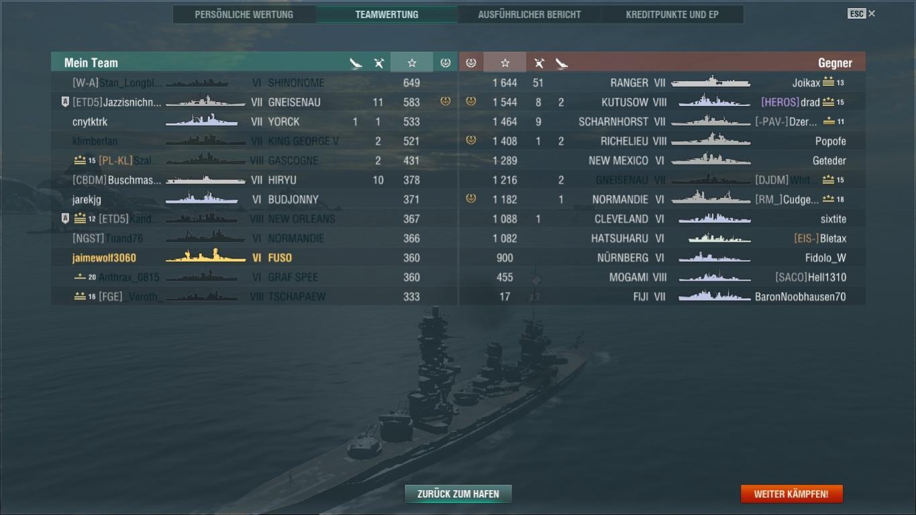Click the smiley badge on Gneisenau row
The width and height of the screenshot is (916, 515).
pyautogui.click(x=445, y=101)
